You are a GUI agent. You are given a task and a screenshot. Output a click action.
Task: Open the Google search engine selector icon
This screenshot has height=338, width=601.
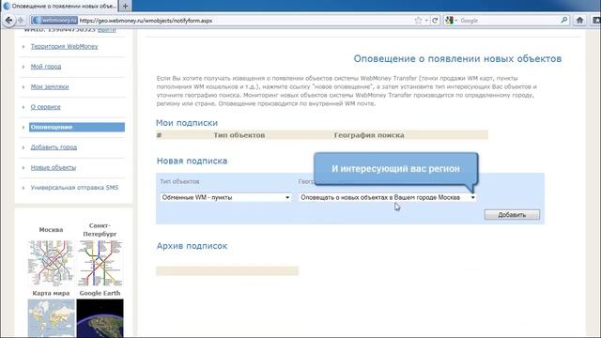451,21
